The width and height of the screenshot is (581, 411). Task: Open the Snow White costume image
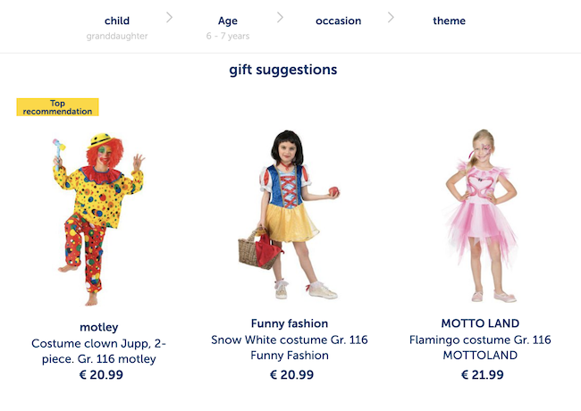point(290,214)
